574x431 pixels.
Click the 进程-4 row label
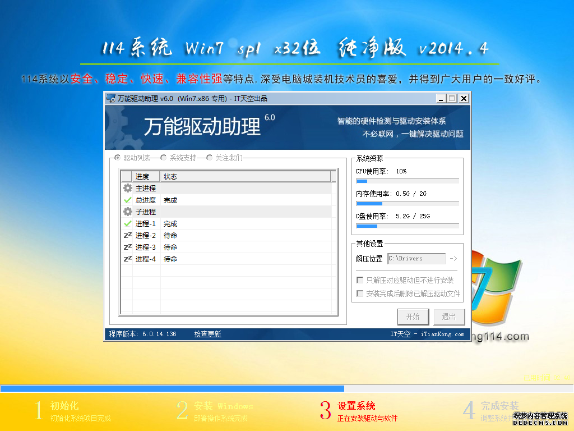146,259
